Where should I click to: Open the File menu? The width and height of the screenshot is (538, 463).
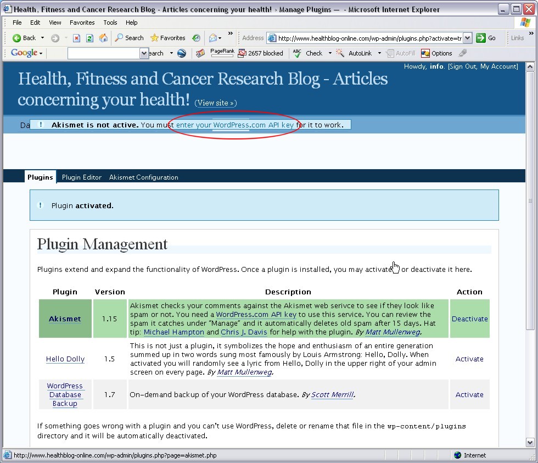[x=17, y=23]
